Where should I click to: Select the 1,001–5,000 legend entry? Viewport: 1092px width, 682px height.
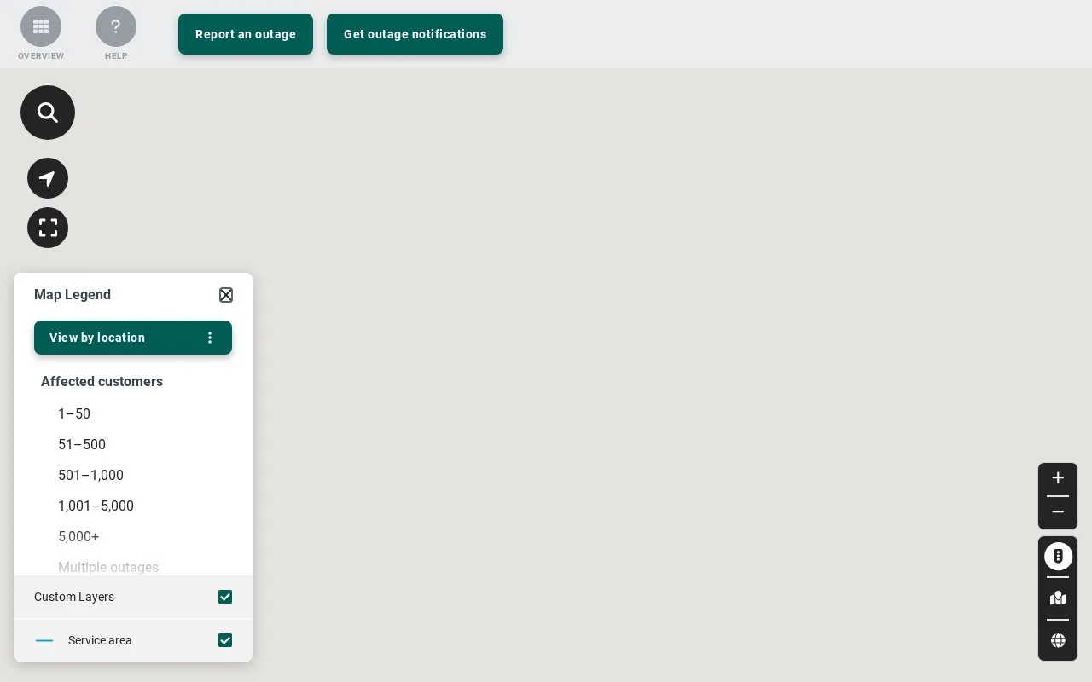tap(96, 506)
